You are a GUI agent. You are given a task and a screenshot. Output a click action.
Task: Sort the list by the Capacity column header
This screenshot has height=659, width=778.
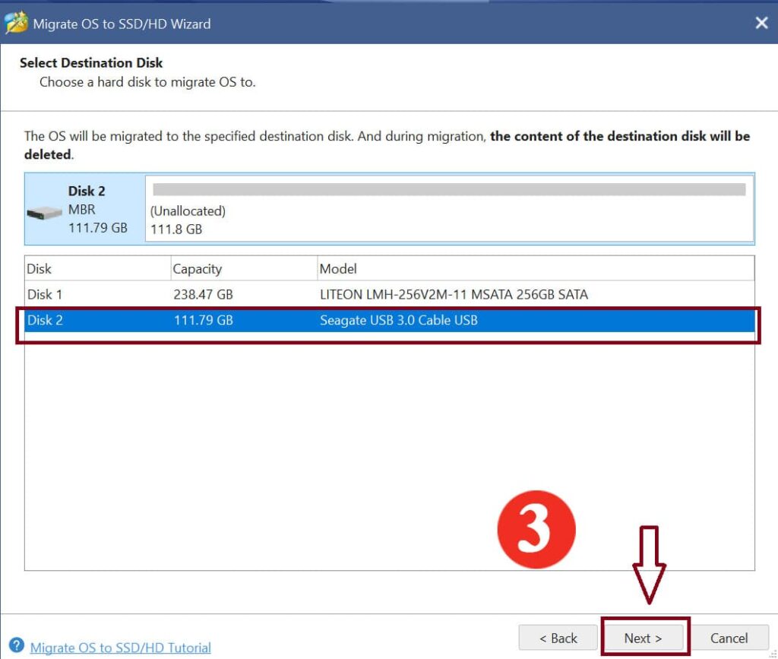(197, 269)
